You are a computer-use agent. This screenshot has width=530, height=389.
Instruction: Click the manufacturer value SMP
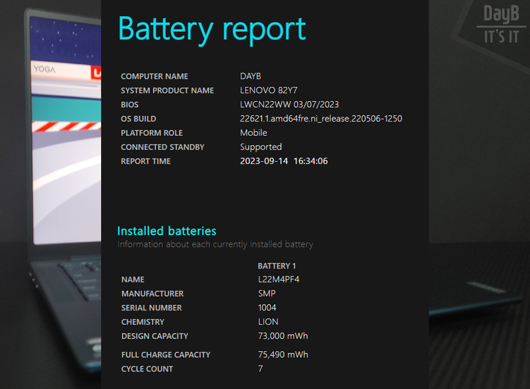tap(267, 294)
